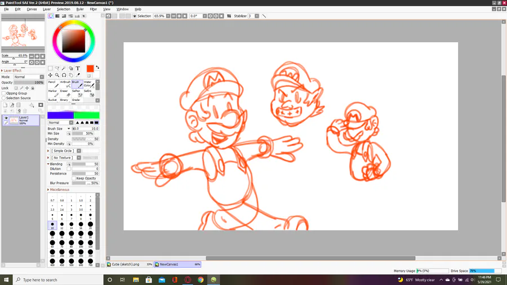Select the rectangular selection tool
Image resolution: width=507 pixels, height=285 pixels.
(50, 68)
